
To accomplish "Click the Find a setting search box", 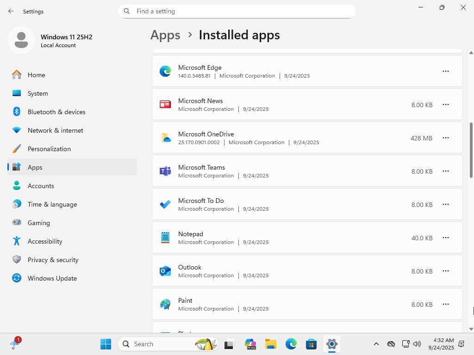I will tap(237, 11).
